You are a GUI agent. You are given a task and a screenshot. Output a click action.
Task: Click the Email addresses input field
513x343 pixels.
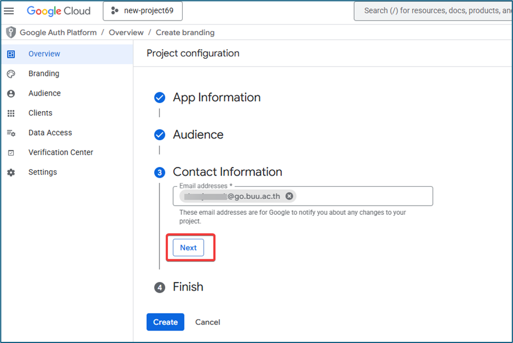(364, 196)
